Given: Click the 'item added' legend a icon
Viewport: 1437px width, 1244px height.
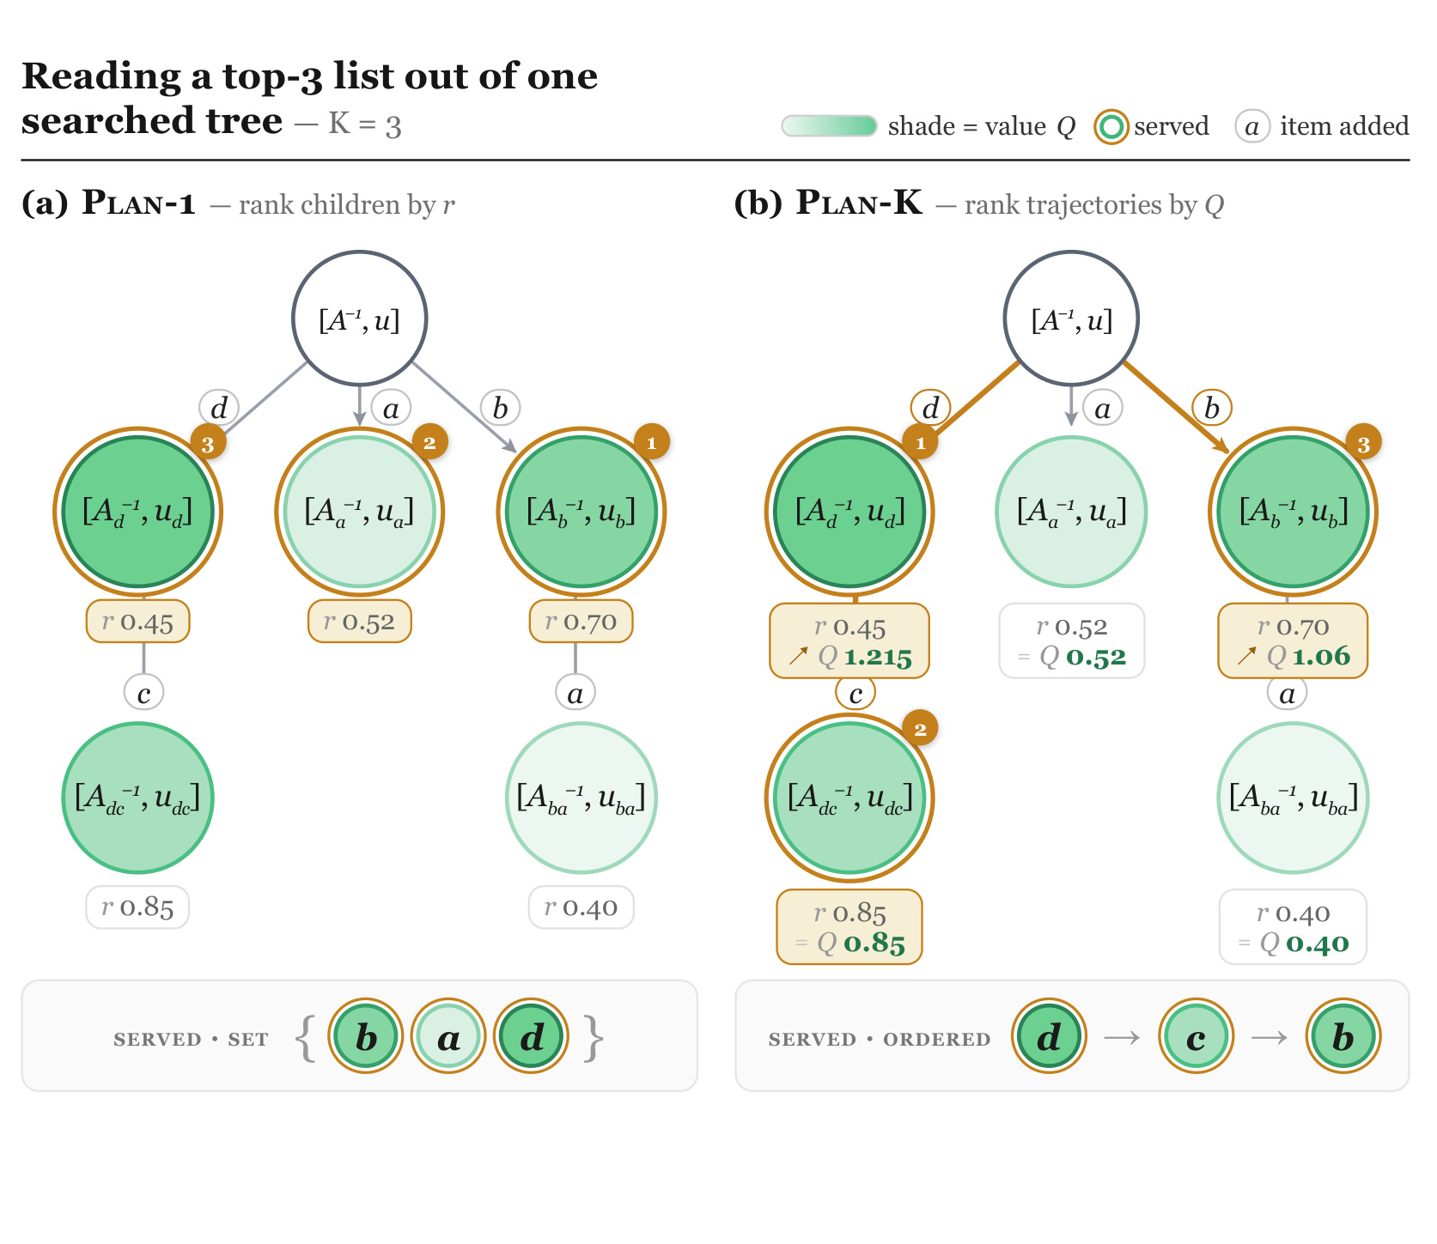Looking at the screenshot, I should [1252, 127].
